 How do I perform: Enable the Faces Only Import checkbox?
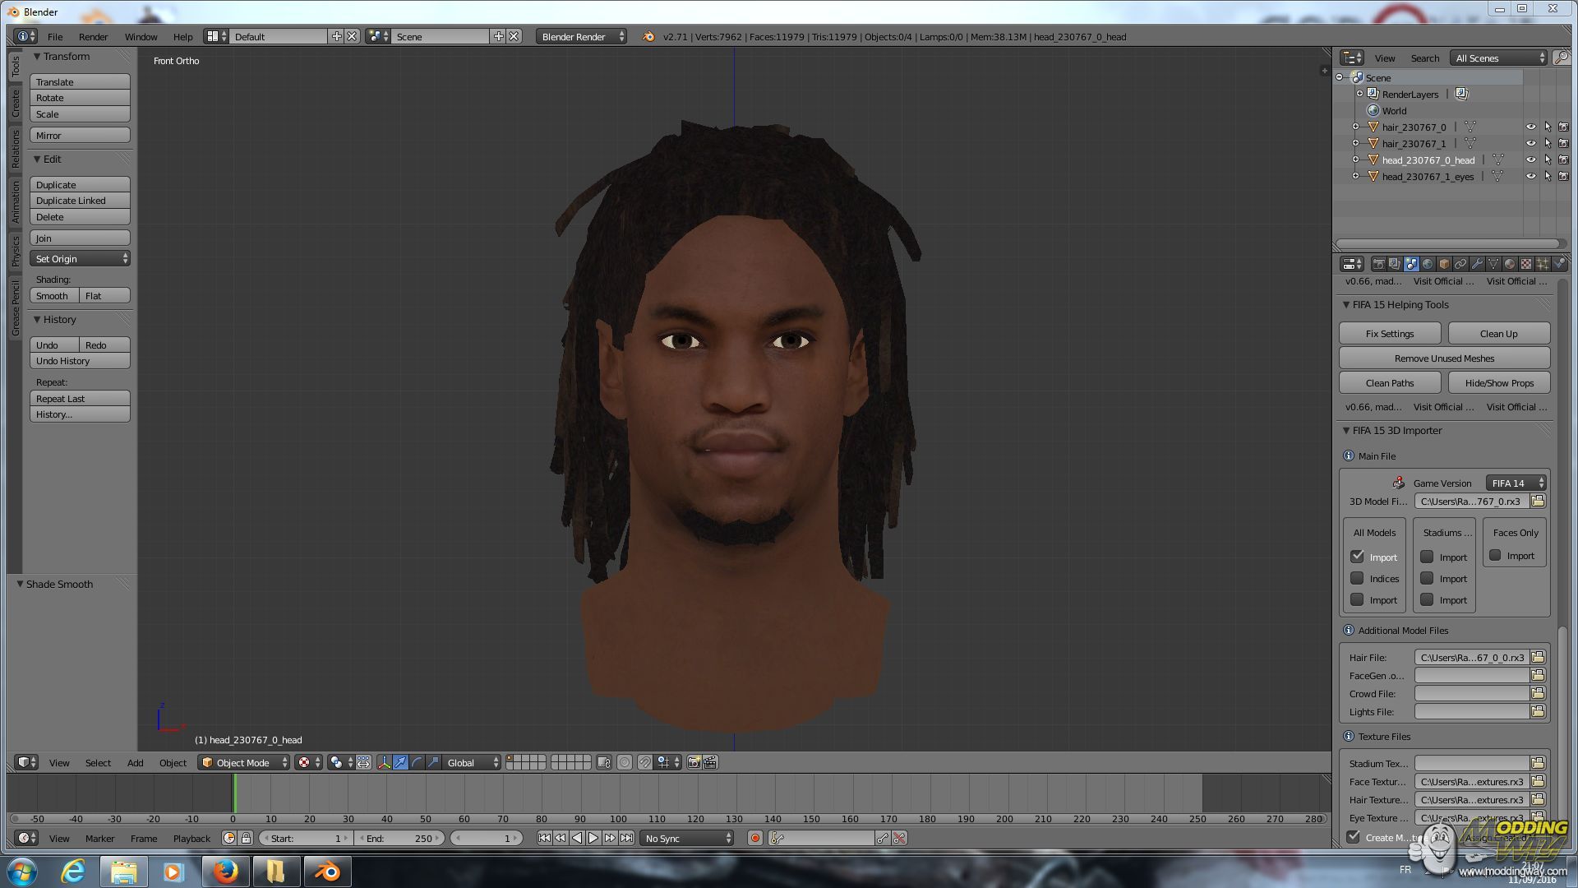pyautogui.click(x=1495, y=556)
